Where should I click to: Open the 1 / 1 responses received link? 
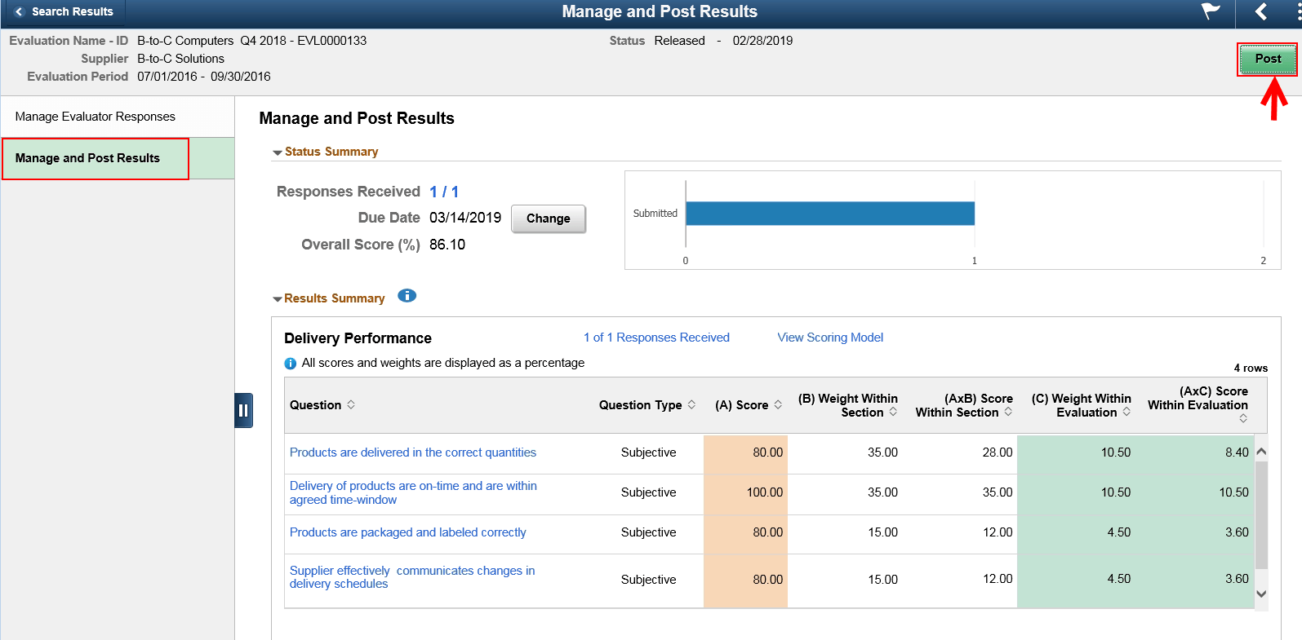pos(444,192)
